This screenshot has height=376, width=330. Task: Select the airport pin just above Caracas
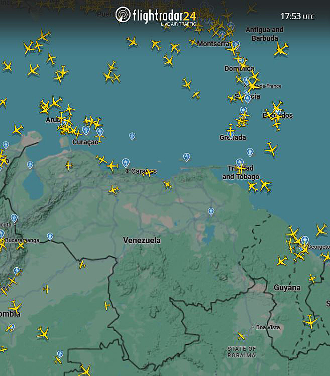126,163
